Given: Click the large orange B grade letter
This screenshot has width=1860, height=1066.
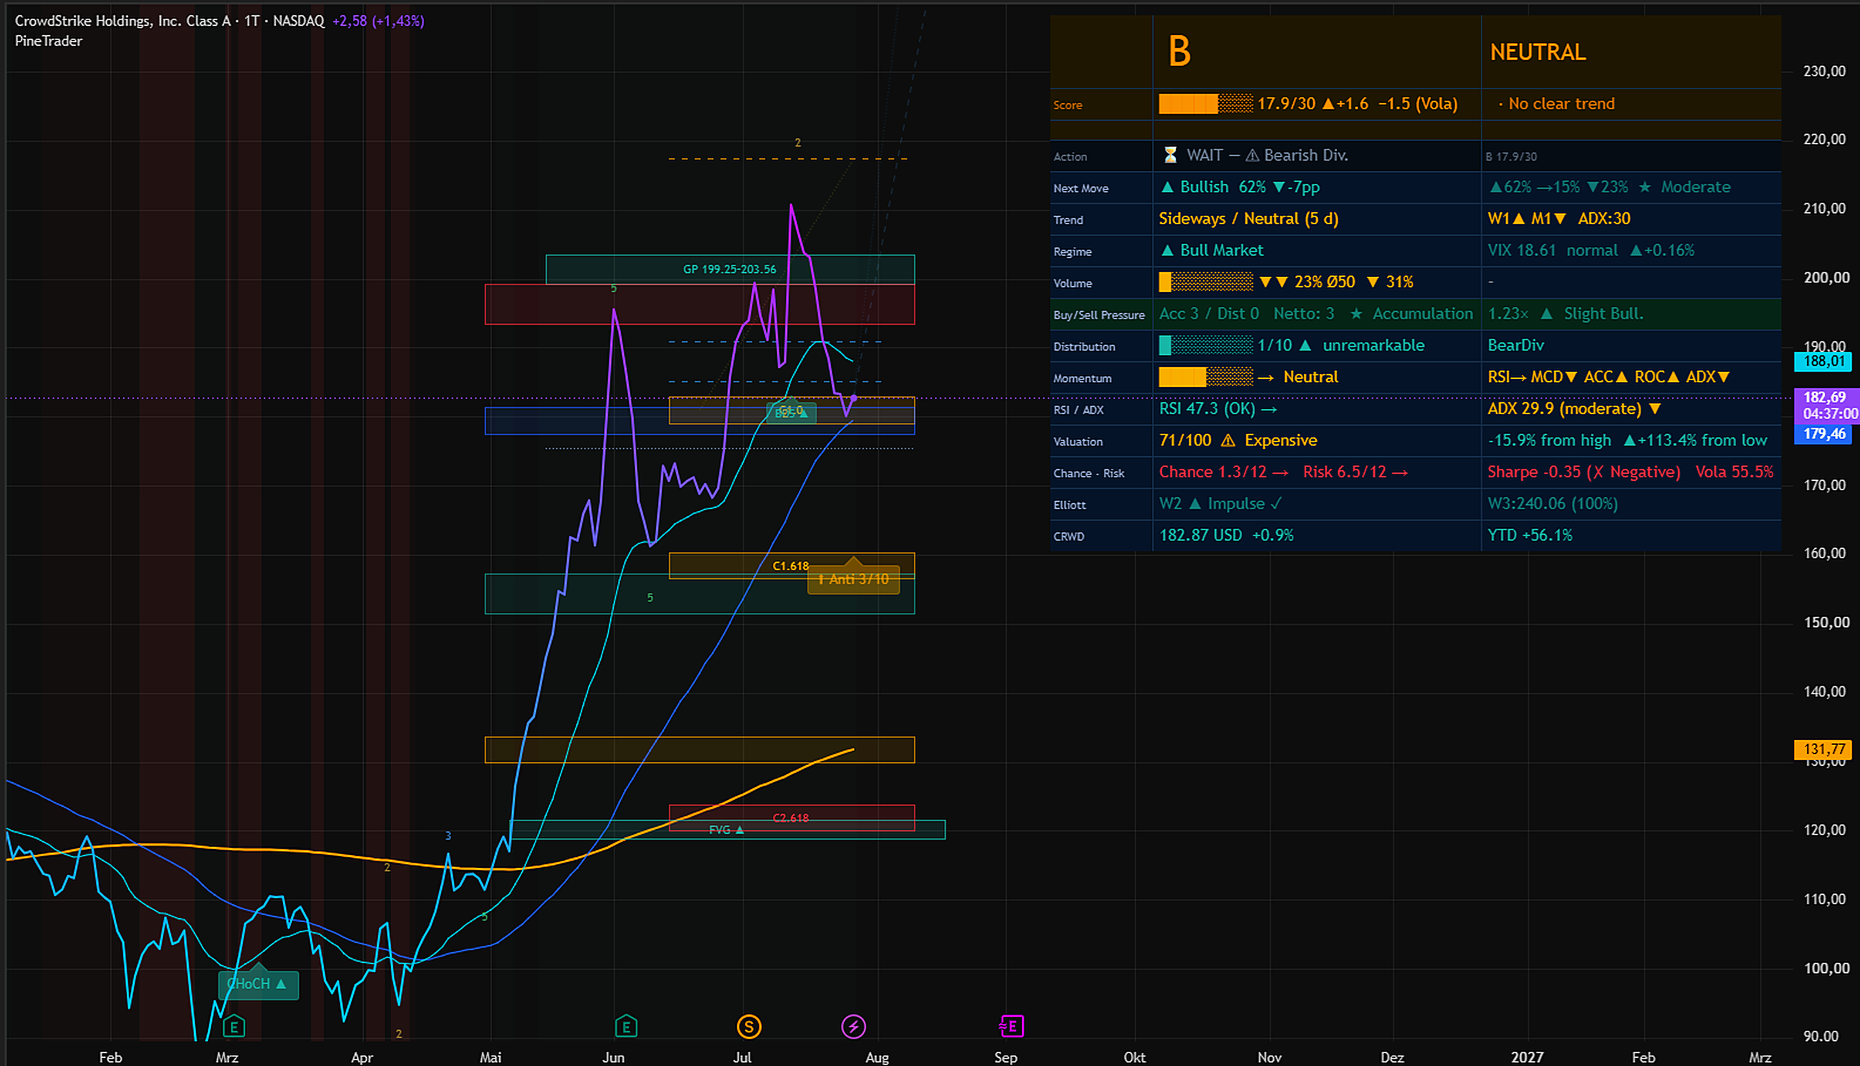Looking at the screenshot, I should click(x=1179, y=52).
